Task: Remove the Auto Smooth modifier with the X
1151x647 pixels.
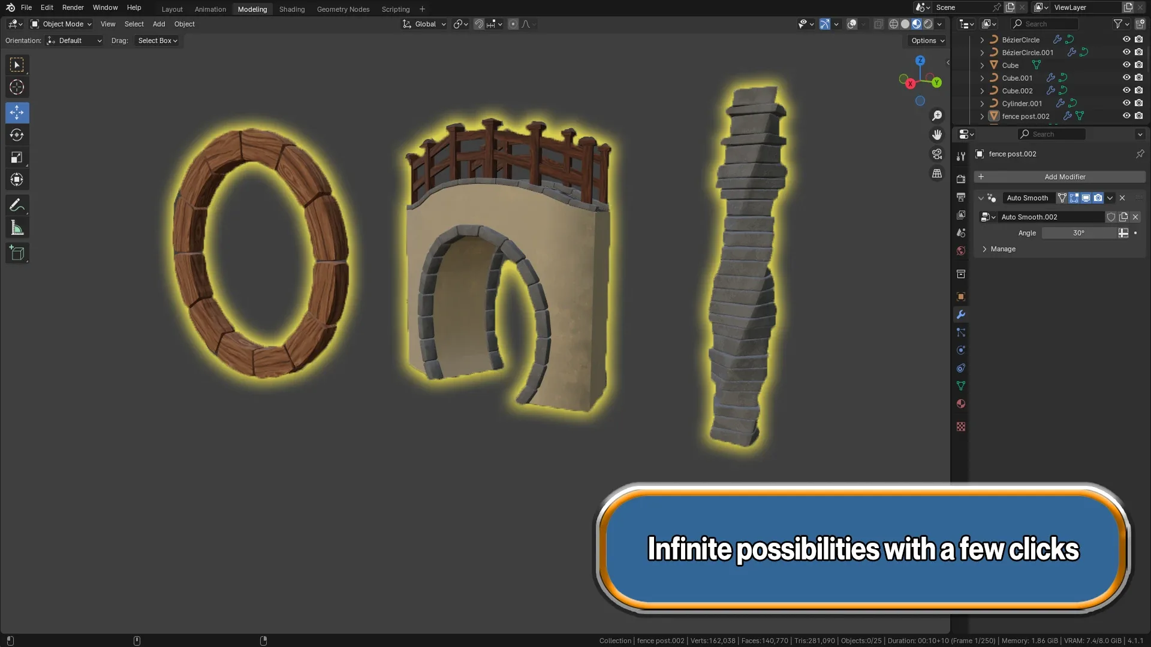Action: pos(1122,198)
